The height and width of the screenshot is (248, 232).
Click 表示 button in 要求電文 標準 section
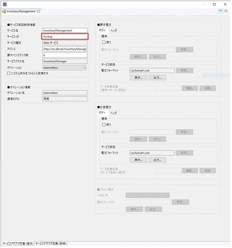(139, 57)
